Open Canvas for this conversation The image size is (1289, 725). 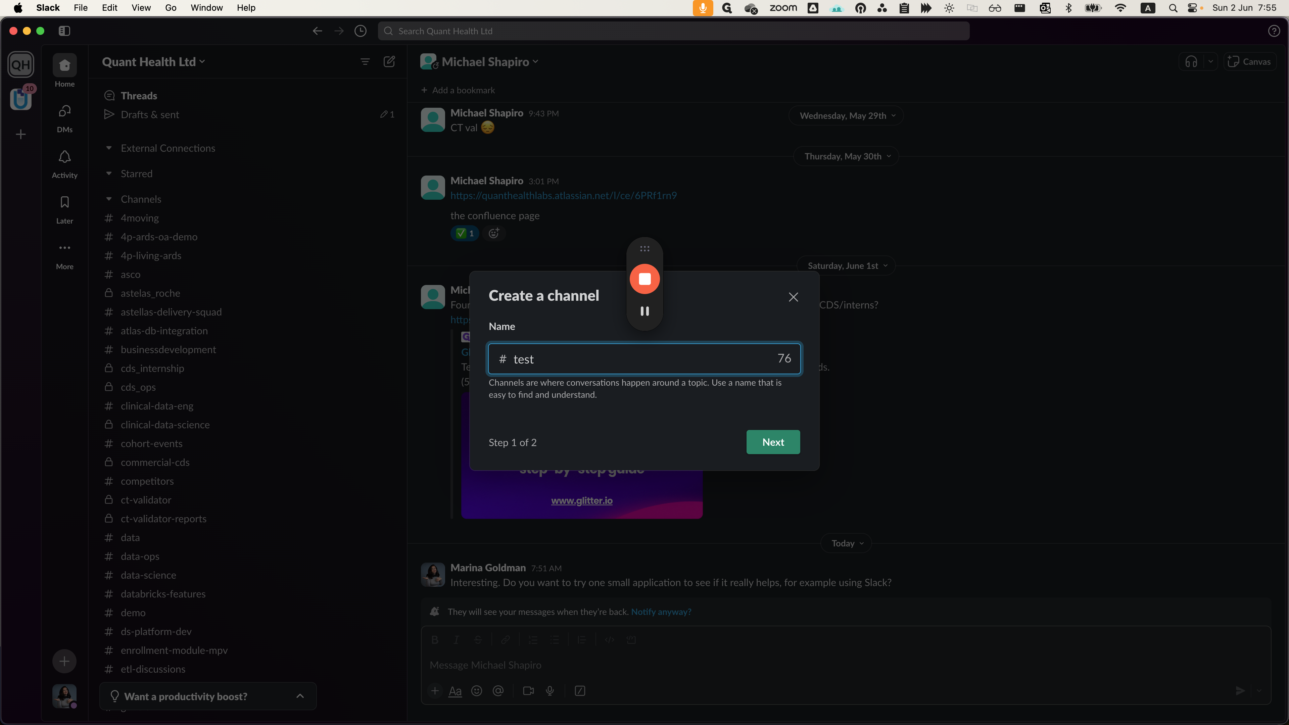point(1249,61)
